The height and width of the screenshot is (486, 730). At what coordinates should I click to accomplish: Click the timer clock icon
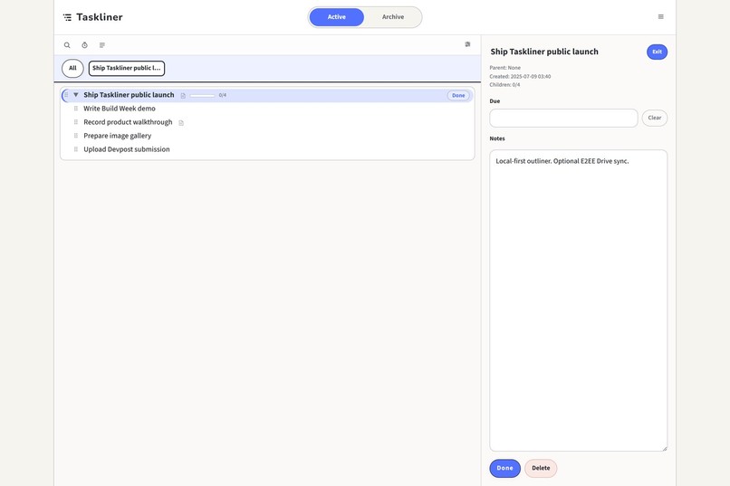[85, 45]
